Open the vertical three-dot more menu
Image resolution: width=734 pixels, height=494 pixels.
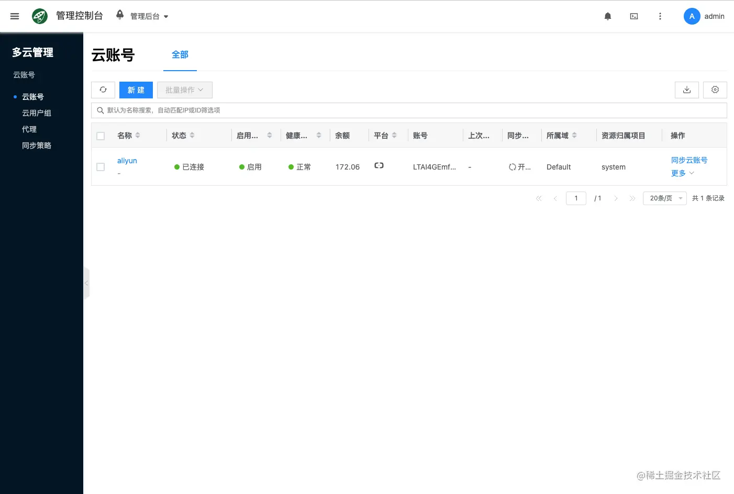660,16
